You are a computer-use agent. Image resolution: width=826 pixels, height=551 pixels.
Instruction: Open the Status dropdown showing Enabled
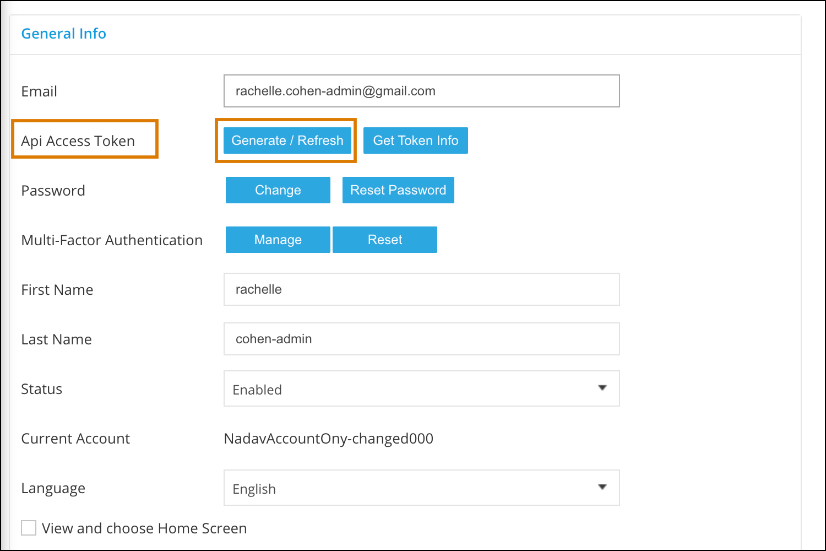coord(421,388)
